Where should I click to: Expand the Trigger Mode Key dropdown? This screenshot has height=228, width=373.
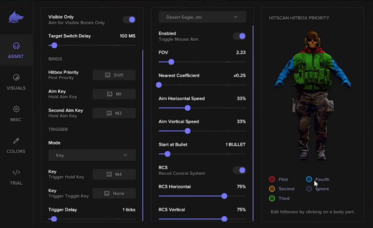(92, 155)
